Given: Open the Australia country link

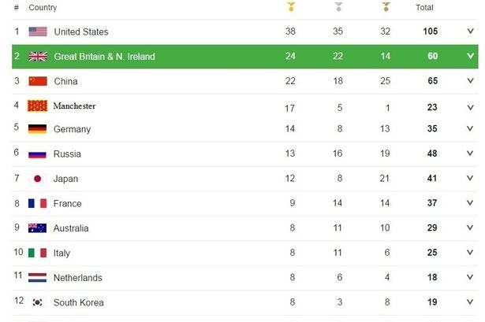Looking at the screenshot, I should pyautogui.click(x=71, y=228).
